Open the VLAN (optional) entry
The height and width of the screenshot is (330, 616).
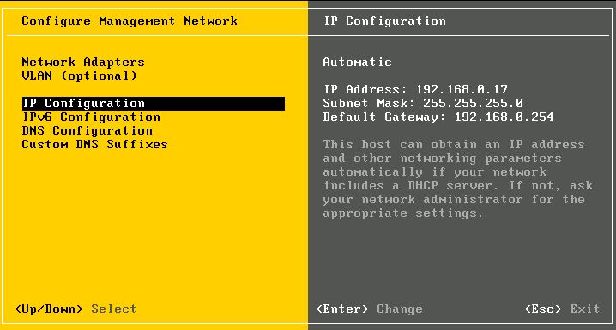(x=79, y=75)
